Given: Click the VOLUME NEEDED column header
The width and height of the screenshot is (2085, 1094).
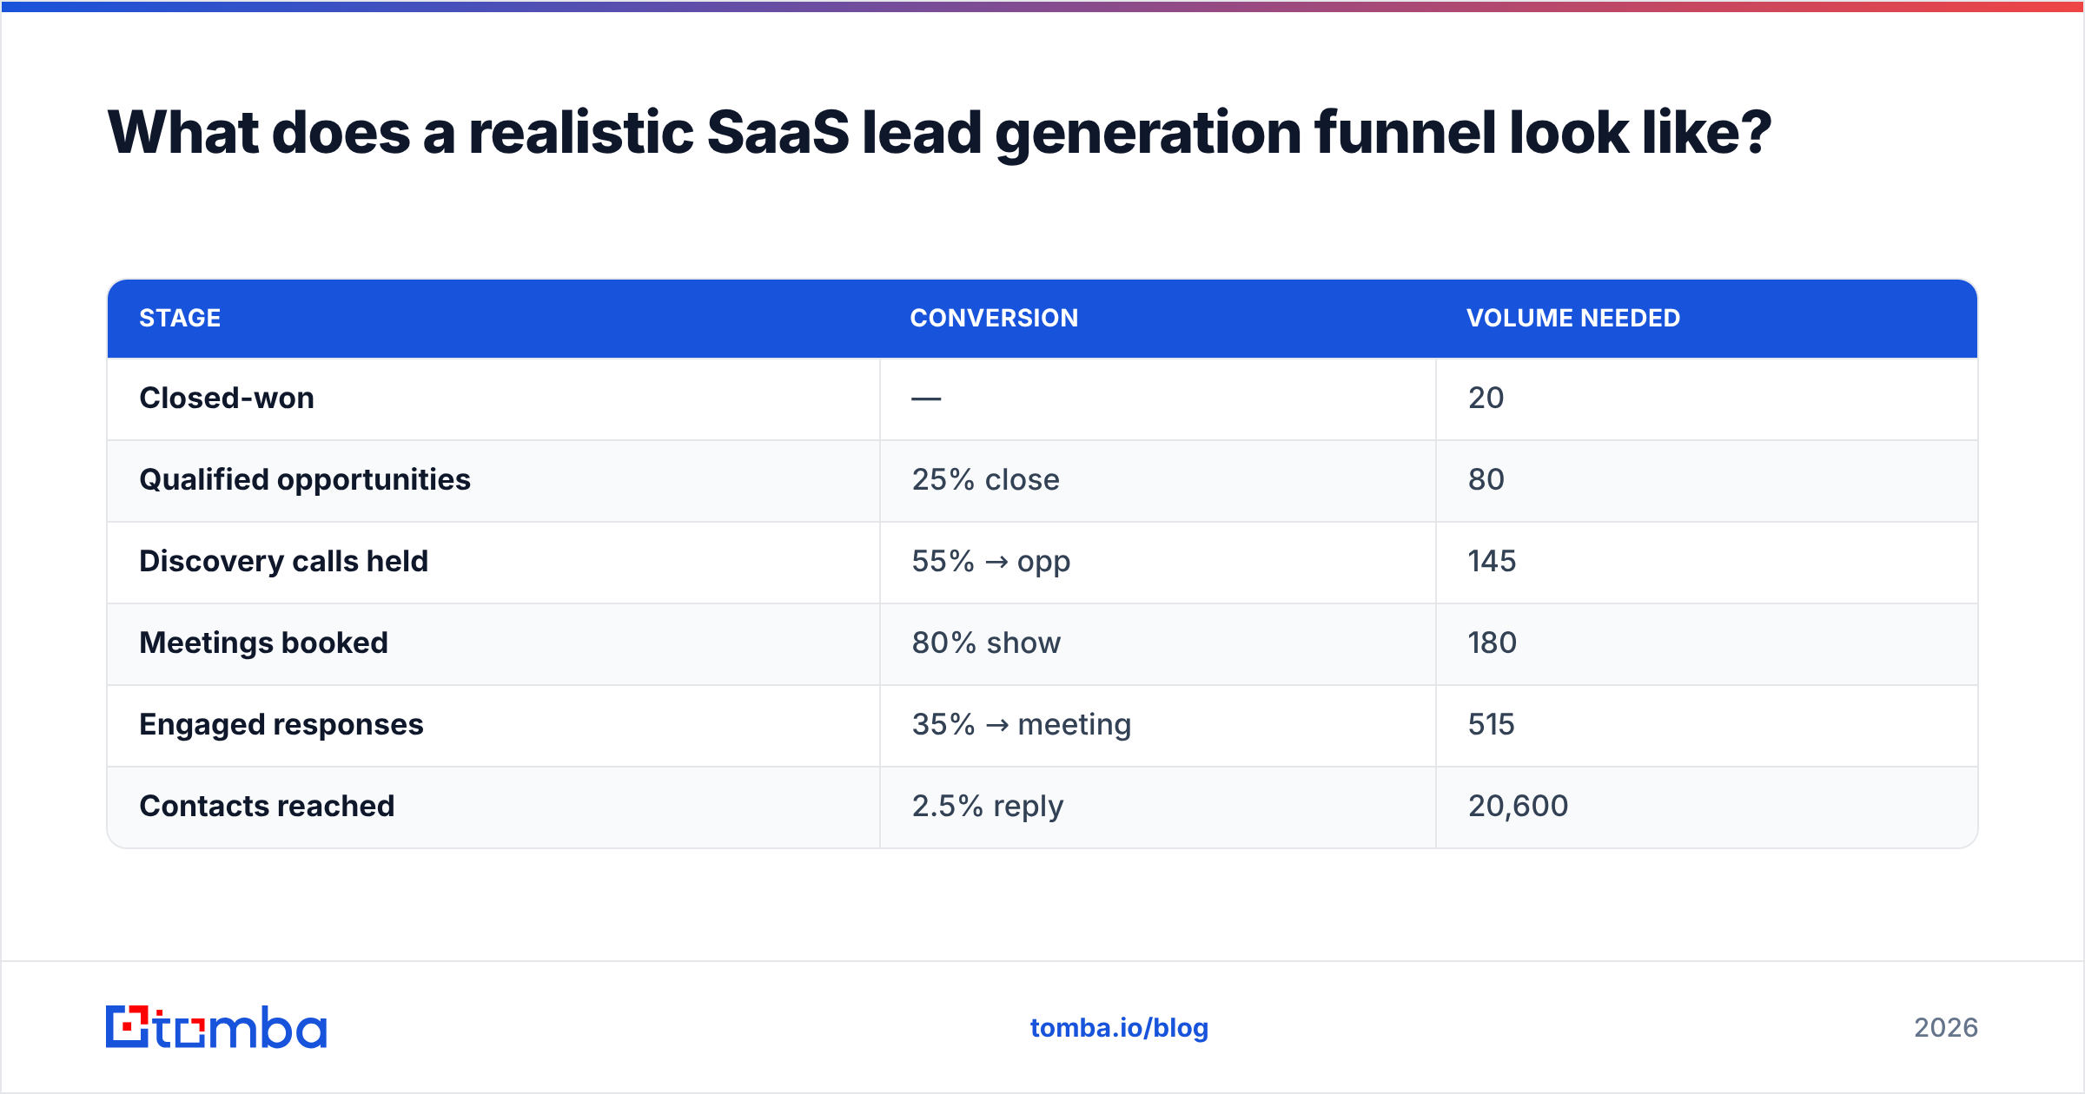Looking at the screenshot, I should tap(1573, 318).
